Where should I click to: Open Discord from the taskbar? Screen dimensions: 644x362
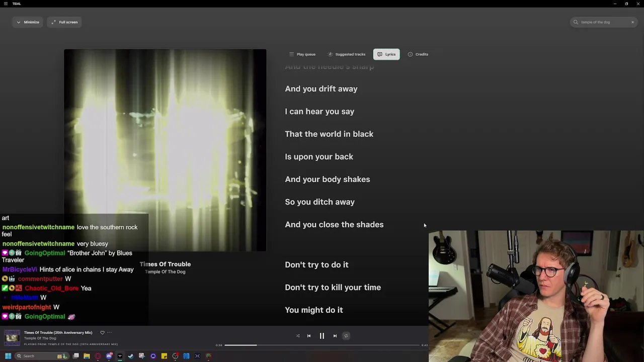[109, 356]
